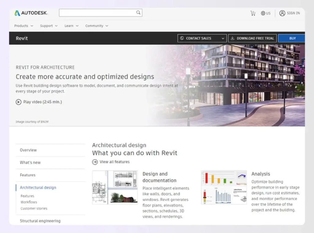Open the Contact Sales dropdown
Viewport: 314px width, 233px height.
pyautogui.click(x=202, y=38)
